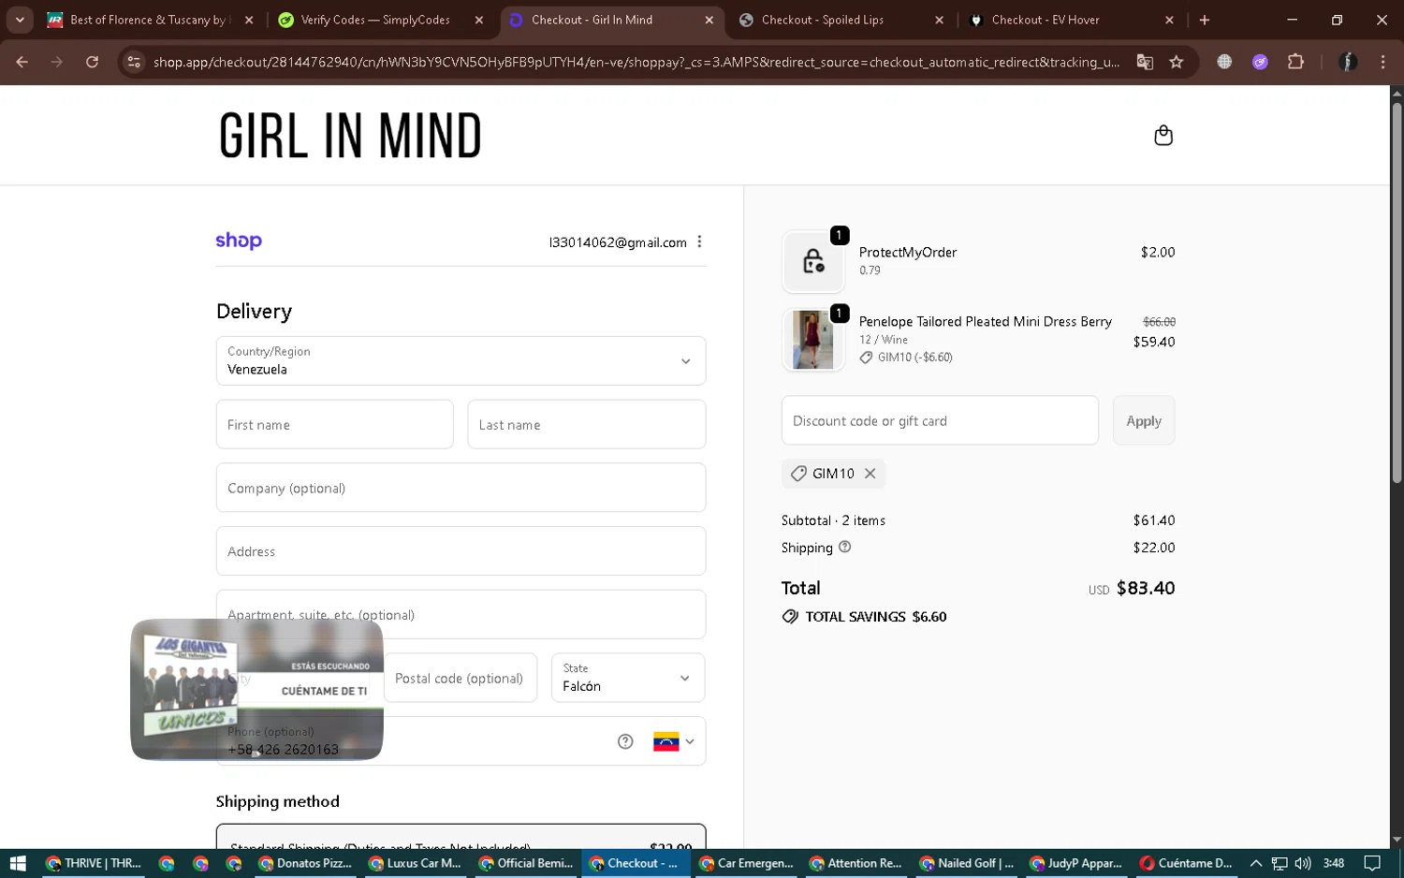Click the Company (optional) field

click(x=461, y=488)
